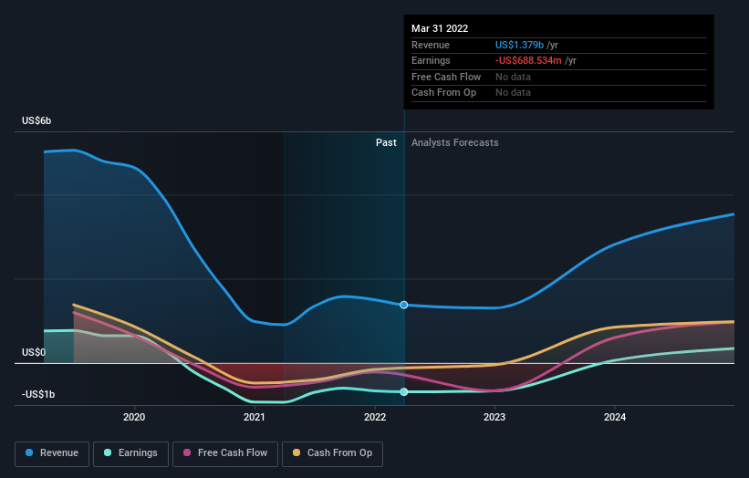
Task: Click the 2024 x-axis label
Action: coord(614,417)
